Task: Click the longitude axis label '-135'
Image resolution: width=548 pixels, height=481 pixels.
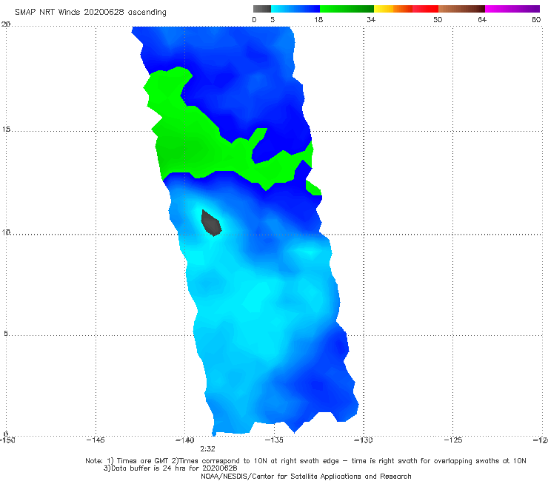Action: click(274, 440)
